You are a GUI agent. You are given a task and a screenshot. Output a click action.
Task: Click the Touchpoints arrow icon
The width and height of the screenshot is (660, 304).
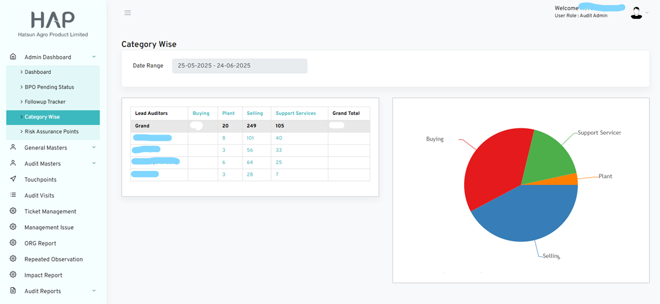click(x=13, y=179)
